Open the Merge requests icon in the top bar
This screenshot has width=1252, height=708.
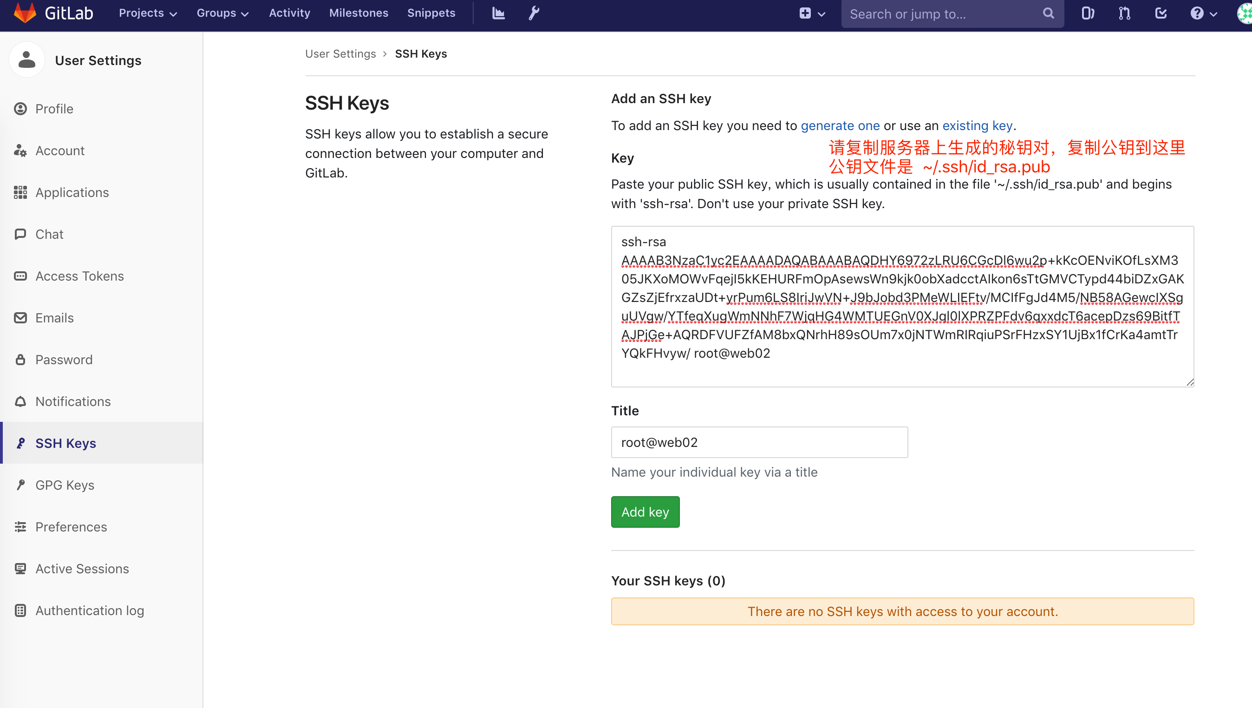coord(1124,13)
